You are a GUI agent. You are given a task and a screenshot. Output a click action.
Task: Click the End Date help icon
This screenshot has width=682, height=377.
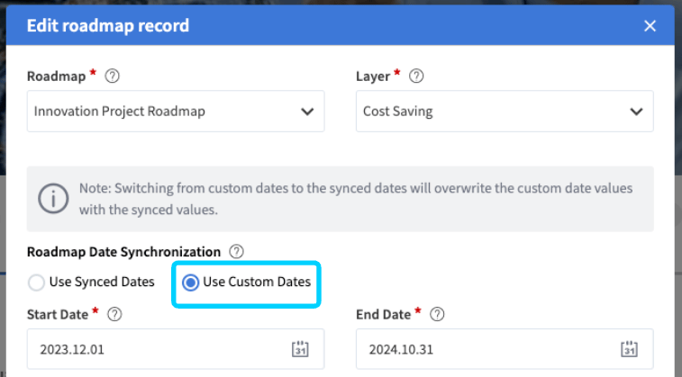[437, 314]
